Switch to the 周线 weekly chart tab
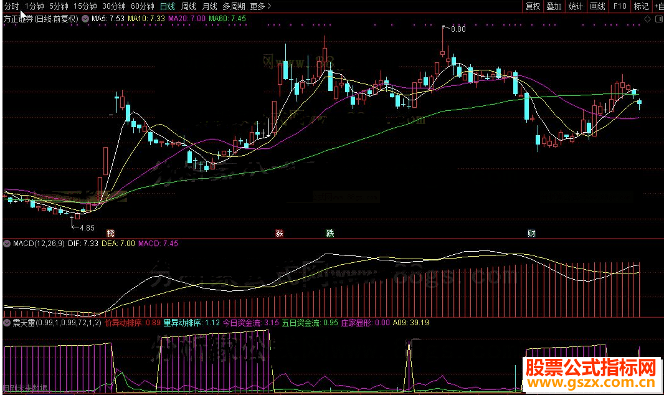Screen dimensions: 664x395 tap(189, 6)
